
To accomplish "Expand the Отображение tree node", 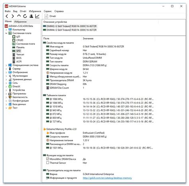I will click(6, 72).
